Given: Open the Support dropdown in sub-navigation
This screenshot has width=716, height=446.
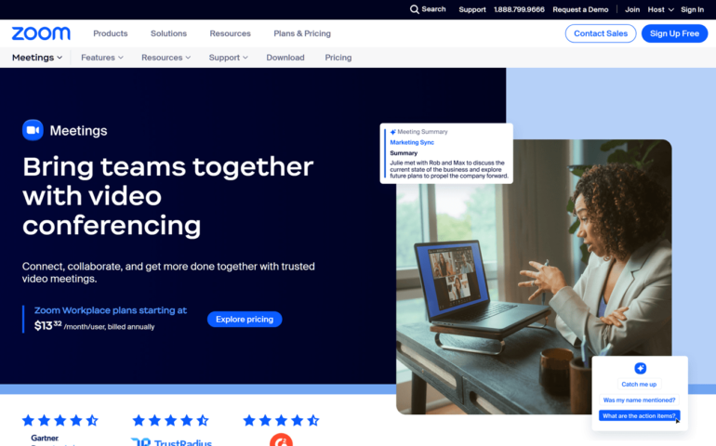Looking at the screenshot, I should tap(228, 58).
